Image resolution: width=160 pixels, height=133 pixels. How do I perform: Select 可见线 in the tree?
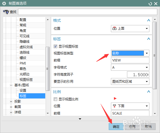(x=25, y=36)
